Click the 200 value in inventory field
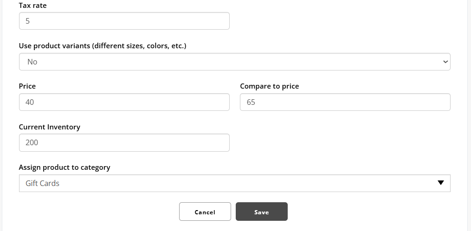The width and height of the screenshot is (471, 231). [x=32, y=142]
